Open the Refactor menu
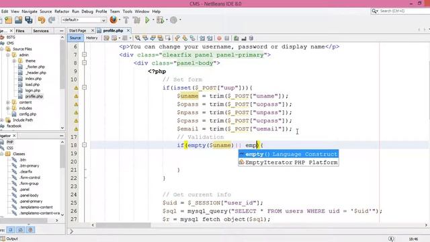 [62, 11]
